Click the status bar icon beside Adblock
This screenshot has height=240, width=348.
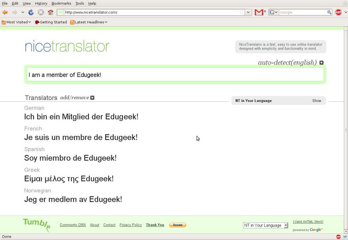click(345, 237)
